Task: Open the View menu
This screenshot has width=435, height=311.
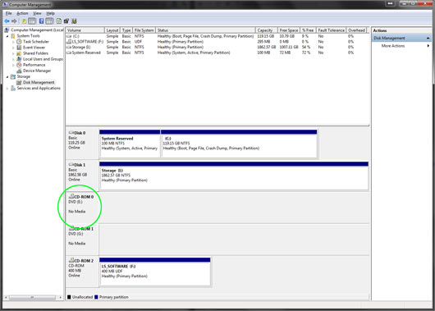Action: tap(37, 13)
